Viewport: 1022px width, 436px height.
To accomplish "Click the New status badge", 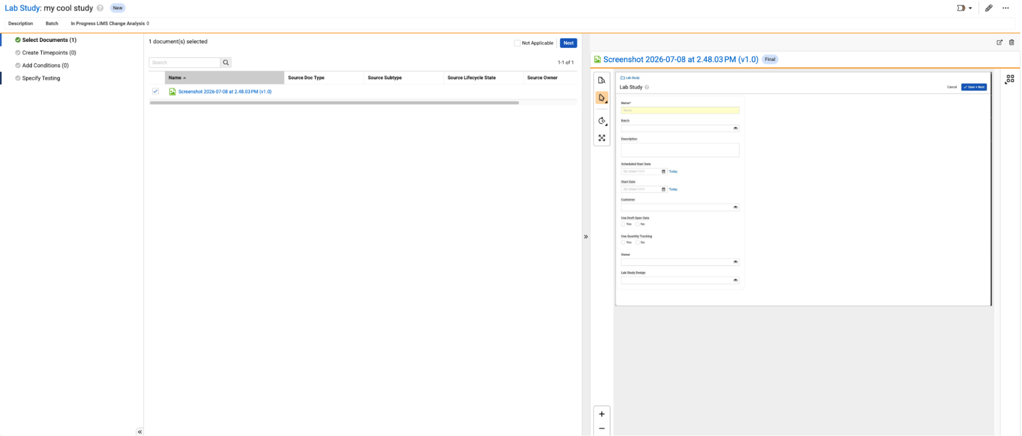I will pyautogui.click(x=118, y=8).
